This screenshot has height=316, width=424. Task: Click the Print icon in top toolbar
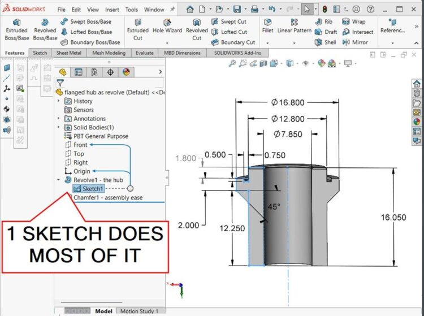(x=254, y=10)
